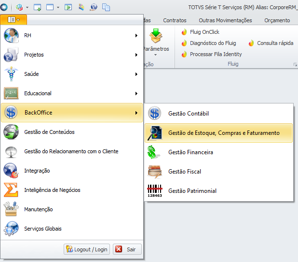Open the dropdown arrow beside window layout icon
This screenshot has width=298, height=262.
[x=58, y=8]
